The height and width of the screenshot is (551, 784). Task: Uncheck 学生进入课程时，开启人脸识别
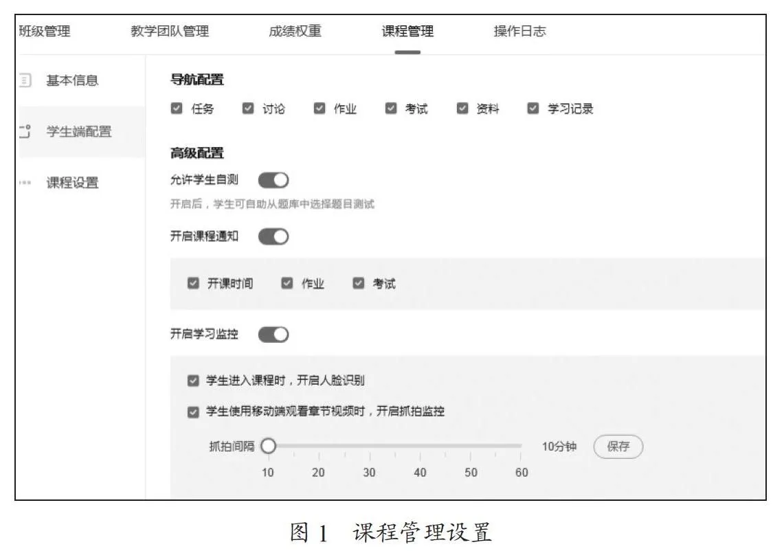tap(193, 381)
